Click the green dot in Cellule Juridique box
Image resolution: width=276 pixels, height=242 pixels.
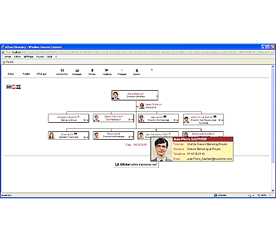coord(78,117)
